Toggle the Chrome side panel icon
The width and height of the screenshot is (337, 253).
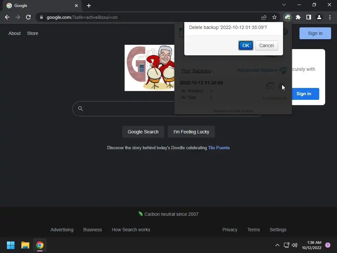pos(308,17)
